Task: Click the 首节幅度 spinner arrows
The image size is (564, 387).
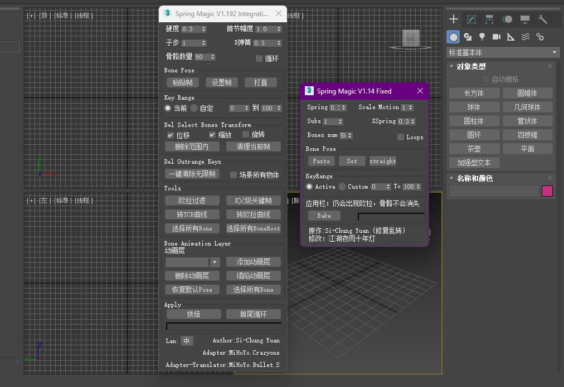Action: [279, 29]
